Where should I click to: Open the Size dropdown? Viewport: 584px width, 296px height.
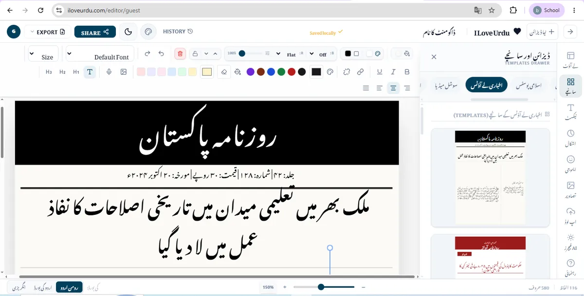(x=43, y=53)
